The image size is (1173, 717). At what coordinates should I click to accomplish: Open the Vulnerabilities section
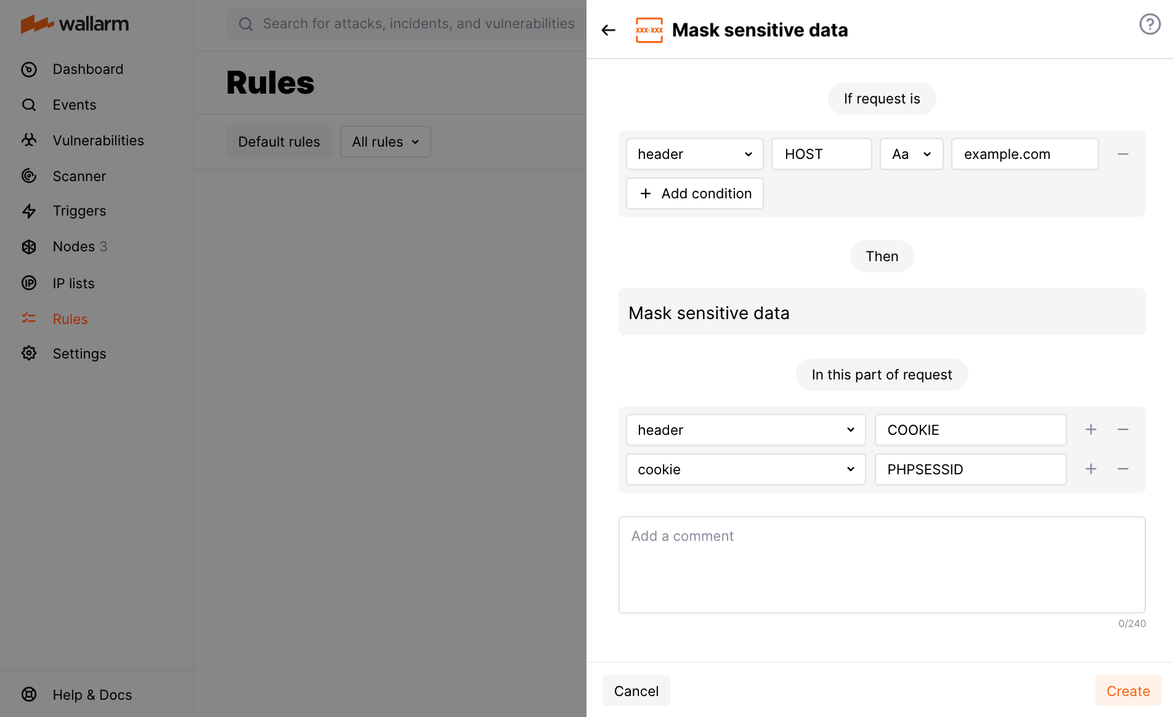(98, 140)
